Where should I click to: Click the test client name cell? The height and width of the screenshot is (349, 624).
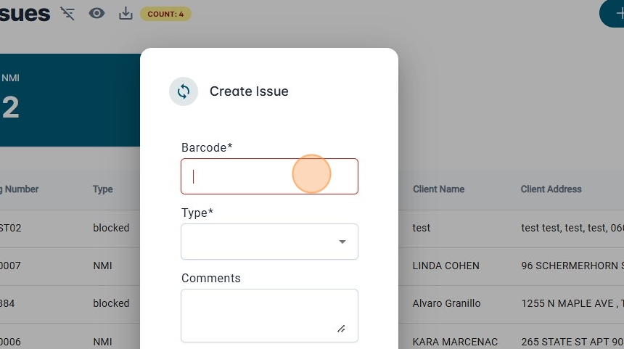pyautogui.click(x=422, y=228)
